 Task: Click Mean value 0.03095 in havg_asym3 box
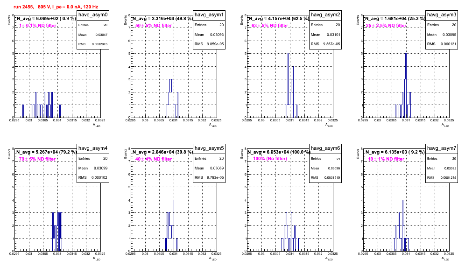click(x=449, y=35)
